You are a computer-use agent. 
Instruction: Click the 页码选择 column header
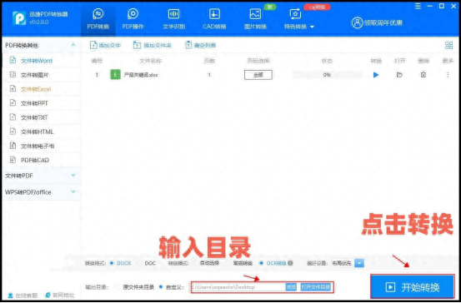(x=258, y=61)
